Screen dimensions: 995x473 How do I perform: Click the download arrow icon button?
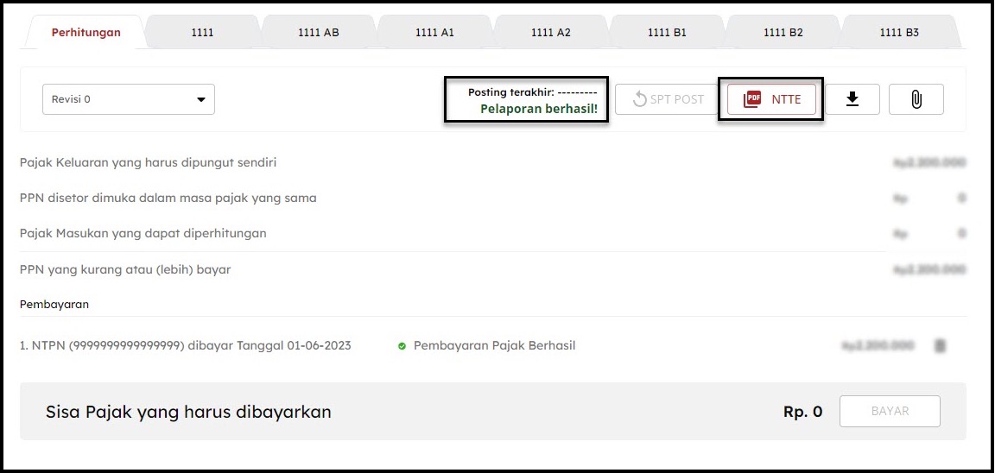tap(852, 99)
